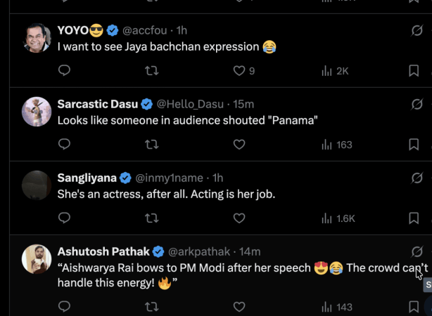Open Sarcastic Dasu's profile picture
The height and width of the screenshot is (316, 432).
point(37,112)
